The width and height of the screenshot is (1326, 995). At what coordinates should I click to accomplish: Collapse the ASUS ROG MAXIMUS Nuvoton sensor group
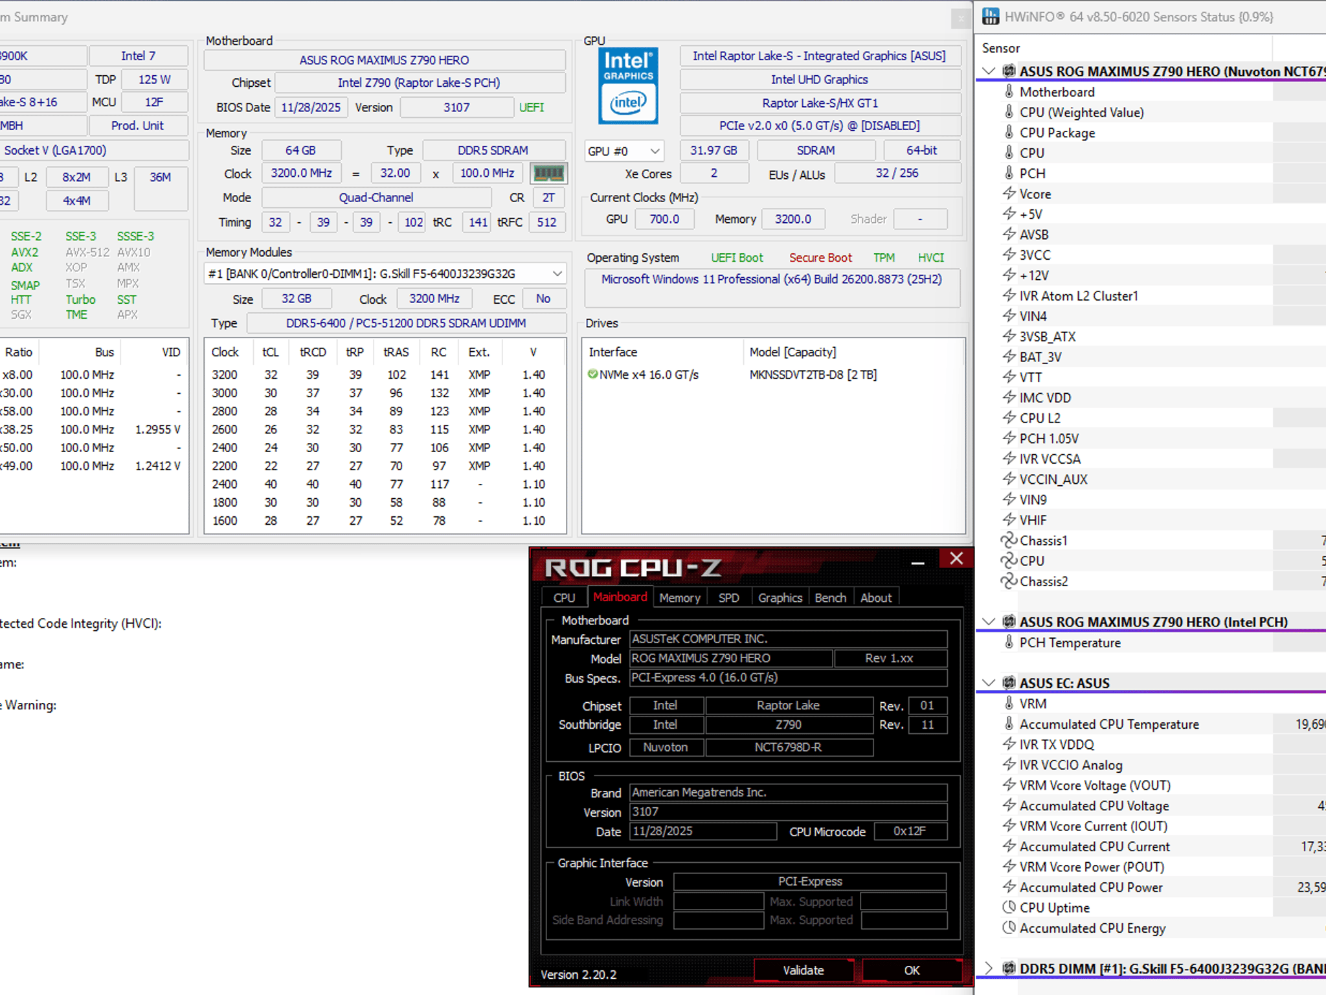tap(989, 71)
